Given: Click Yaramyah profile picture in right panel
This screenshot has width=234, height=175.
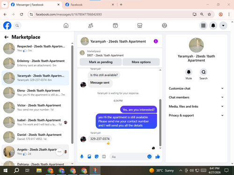Looking at the screenshot, I should coord(196,45).
